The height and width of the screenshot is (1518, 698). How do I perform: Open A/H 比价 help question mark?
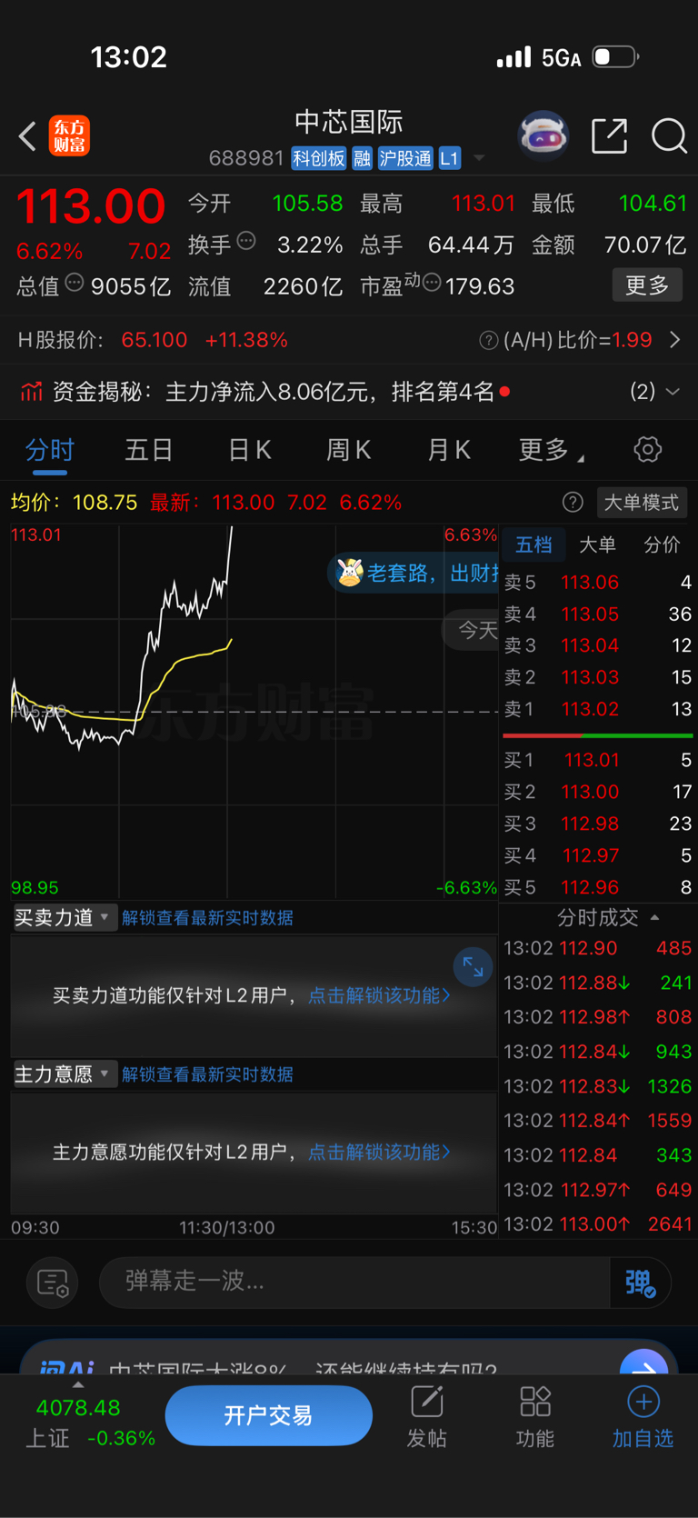[489, 340]
